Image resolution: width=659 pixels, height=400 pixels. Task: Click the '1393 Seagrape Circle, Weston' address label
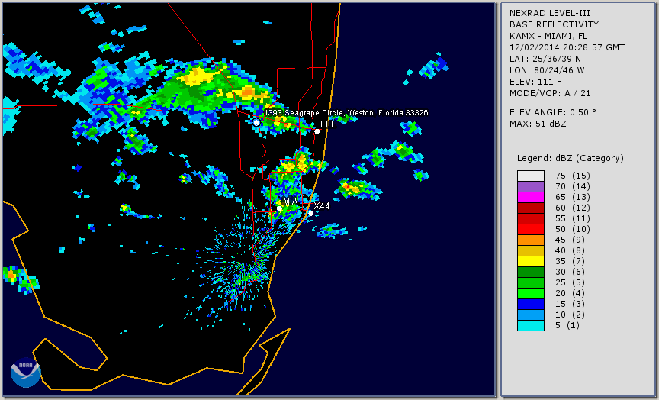346,113
